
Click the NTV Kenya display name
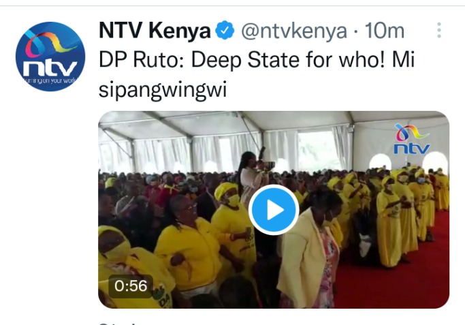point(155,31)
